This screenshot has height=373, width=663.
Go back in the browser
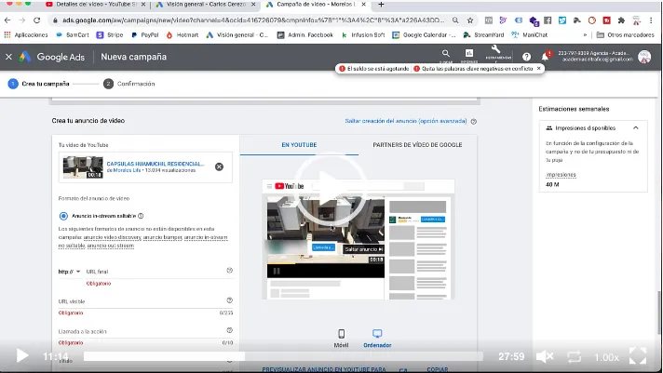(x=7, y=20)
